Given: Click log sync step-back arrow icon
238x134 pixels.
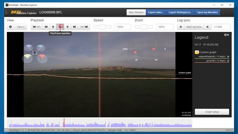Looking at the screenshot, I should pyautogui.click(x=181, y=27).
